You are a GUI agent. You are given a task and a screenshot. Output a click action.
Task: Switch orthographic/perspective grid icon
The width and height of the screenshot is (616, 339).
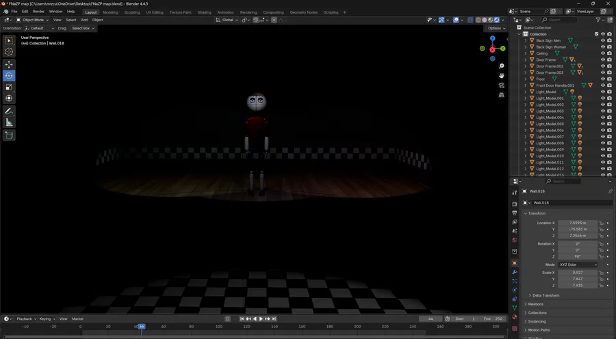click(x=501, y=95)
